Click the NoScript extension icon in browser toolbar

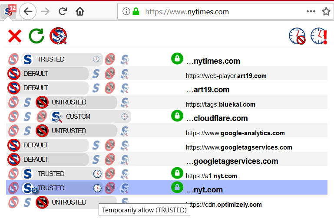[9, 11]
